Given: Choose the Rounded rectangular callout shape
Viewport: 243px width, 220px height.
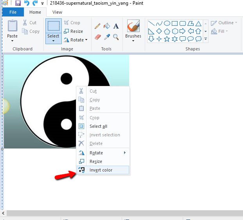Looking at the screenshot, I should 183,39.
